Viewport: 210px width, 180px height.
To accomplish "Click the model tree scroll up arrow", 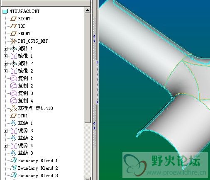I will tap(87, 10).
